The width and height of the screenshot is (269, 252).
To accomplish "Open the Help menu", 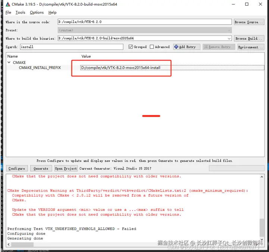I will click(x=52, y=12).
